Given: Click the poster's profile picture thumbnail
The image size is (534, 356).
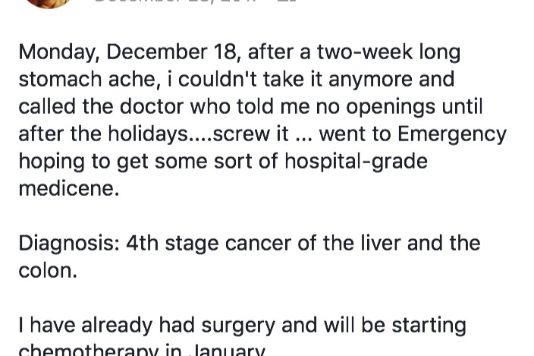Looking at the screenshot, I should tap(48, 2).
